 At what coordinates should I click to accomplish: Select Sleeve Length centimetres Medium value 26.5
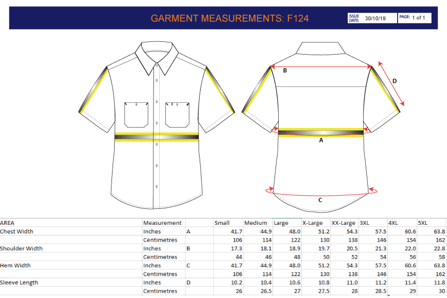(x=266, y=292)
